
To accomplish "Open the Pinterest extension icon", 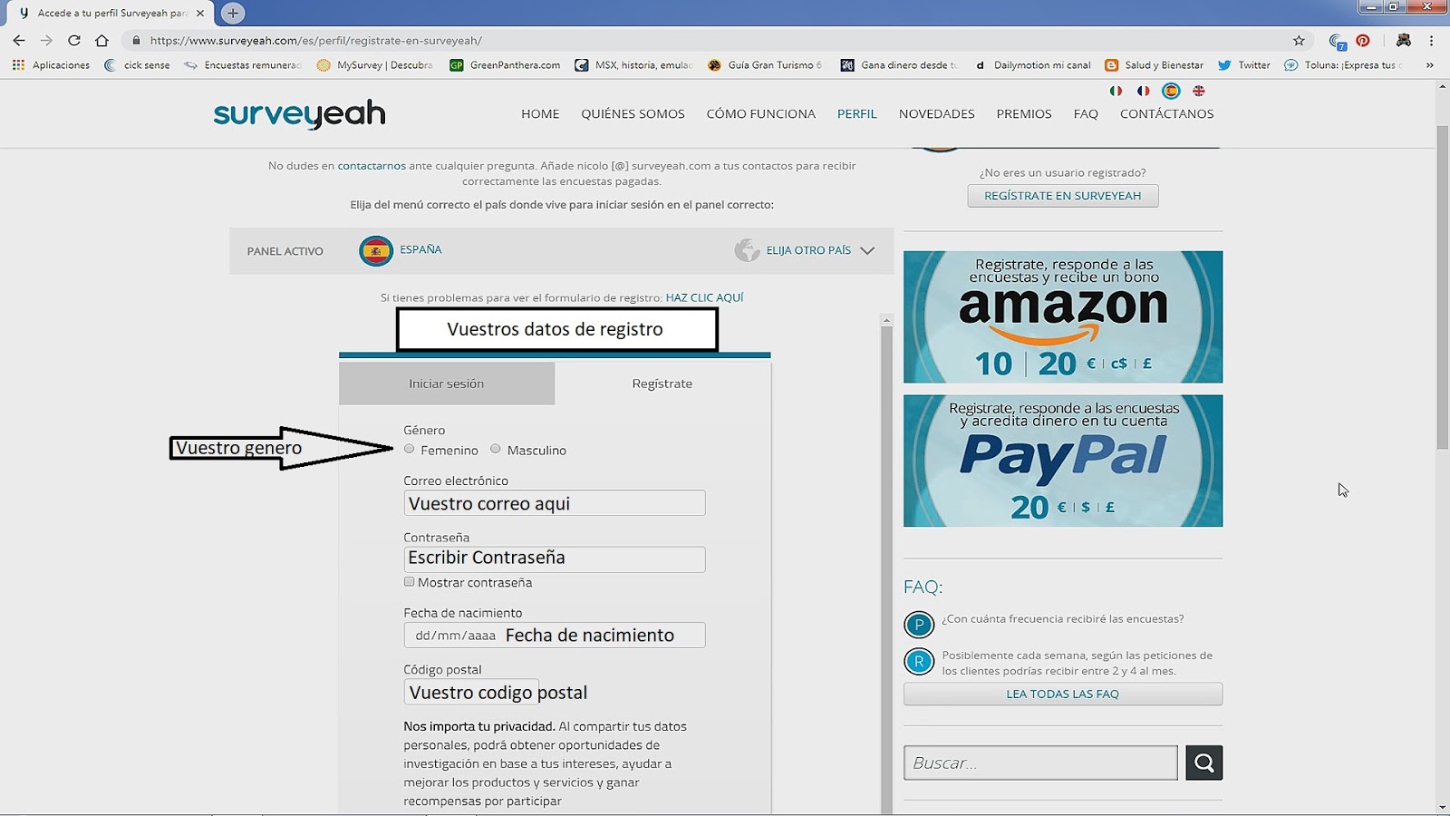I will click(x=1363, y=40).
